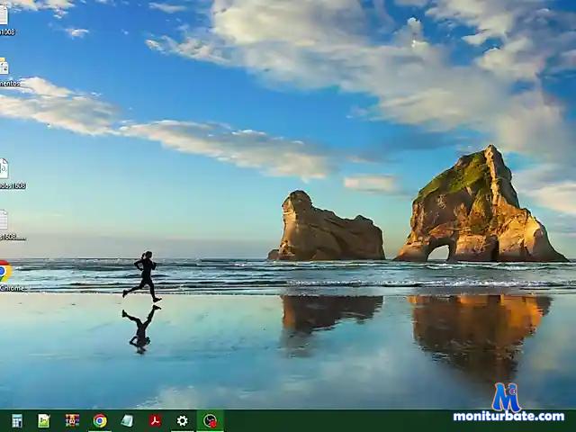The width and height of the screenshot is (576, 432).
Task: Open the Settings gear in the taskbar
Action: (182, 420)
